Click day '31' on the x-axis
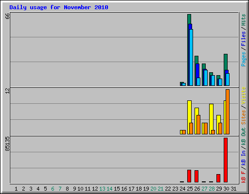249x194 pixels. coord(233,189)
